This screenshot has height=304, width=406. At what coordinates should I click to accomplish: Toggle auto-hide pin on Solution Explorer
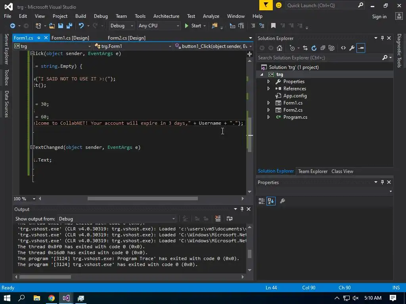tap(383, 38)
